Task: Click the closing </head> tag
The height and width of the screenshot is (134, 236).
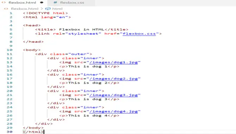Action: [33, 42]
